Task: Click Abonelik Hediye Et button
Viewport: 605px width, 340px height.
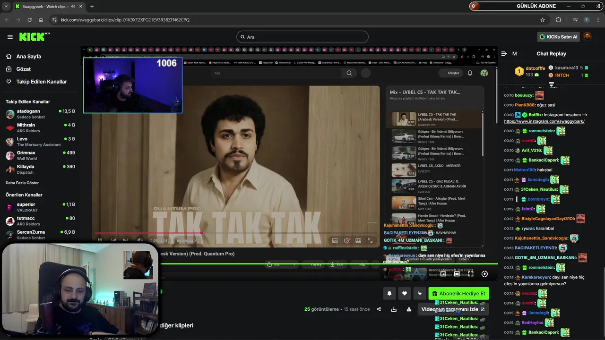Action: tap(458, 294)
